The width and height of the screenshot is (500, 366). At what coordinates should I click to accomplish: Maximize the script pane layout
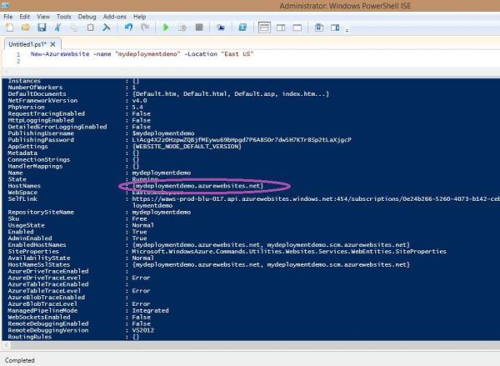click(297, 28)
